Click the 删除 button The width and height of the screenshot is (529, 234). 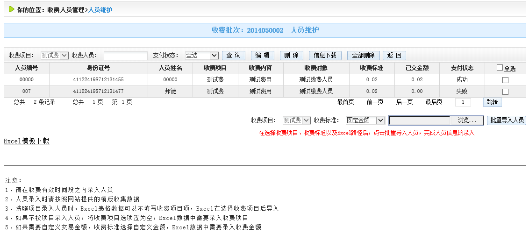click(x=292, y=56)
